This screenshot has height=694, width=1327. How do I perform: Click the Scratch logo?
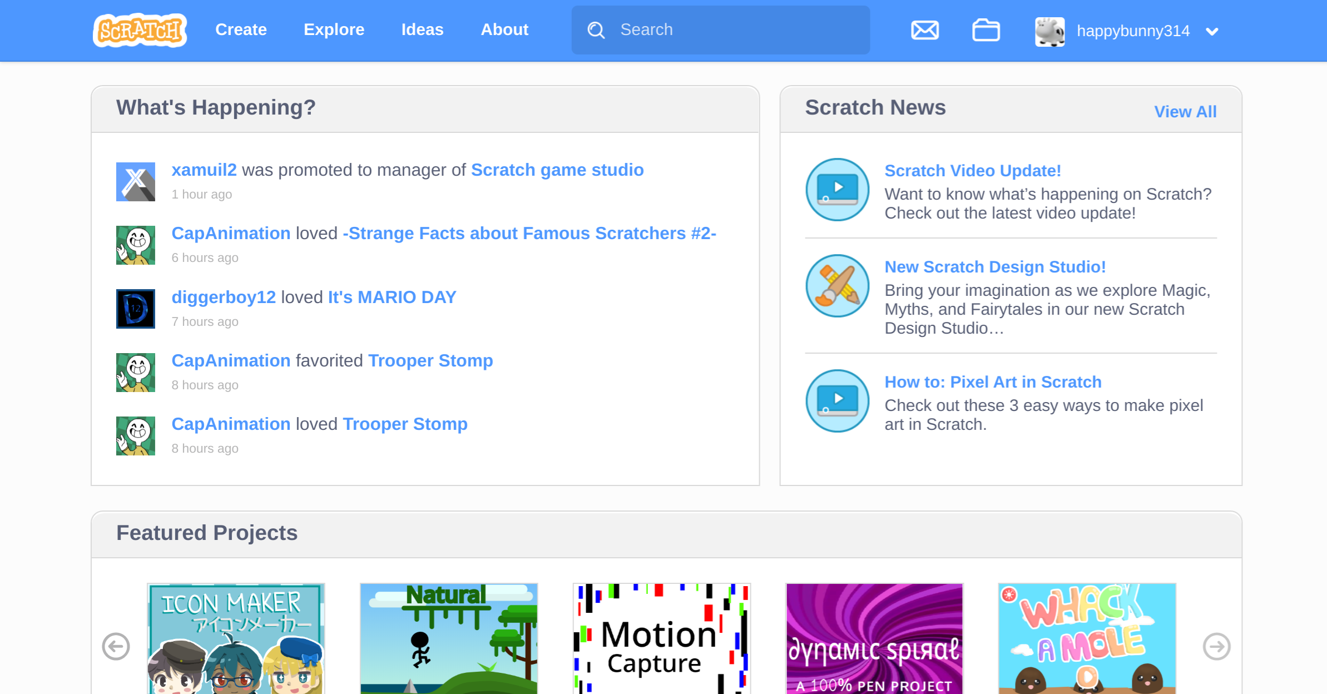(x=140, y=30)
